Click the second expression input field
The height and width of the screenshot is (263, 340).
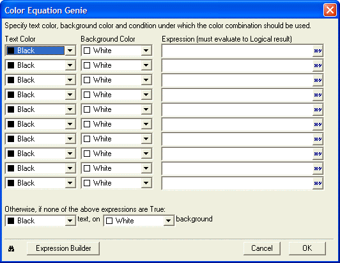pos(238,65)
